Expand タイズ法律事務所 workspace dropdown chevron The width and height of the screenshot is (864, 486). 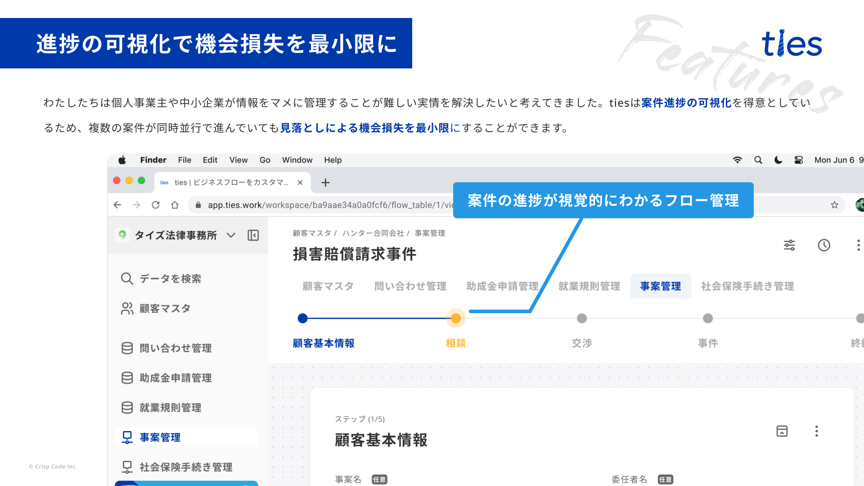pos(231,235)
